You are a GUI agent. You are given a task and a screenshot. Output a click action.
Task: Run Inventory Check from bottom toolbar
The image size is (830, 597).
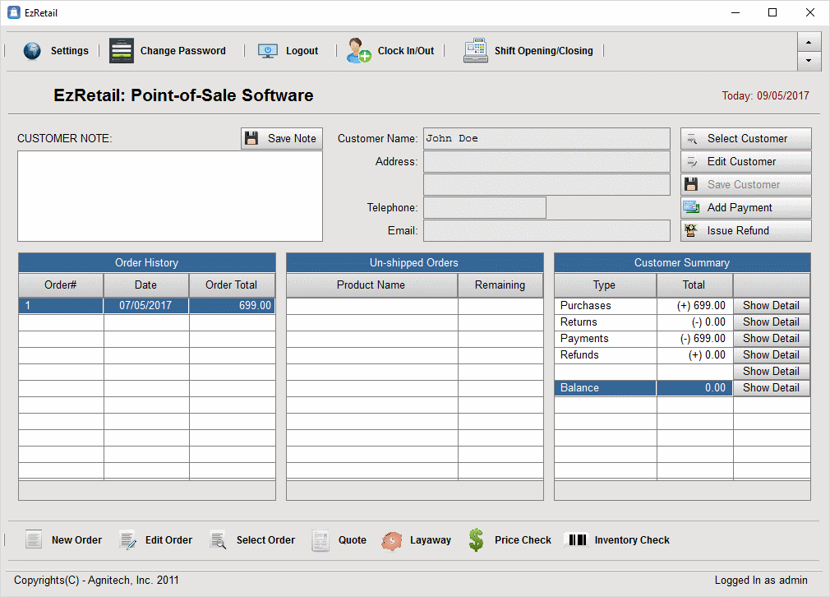tap(632, 539)
